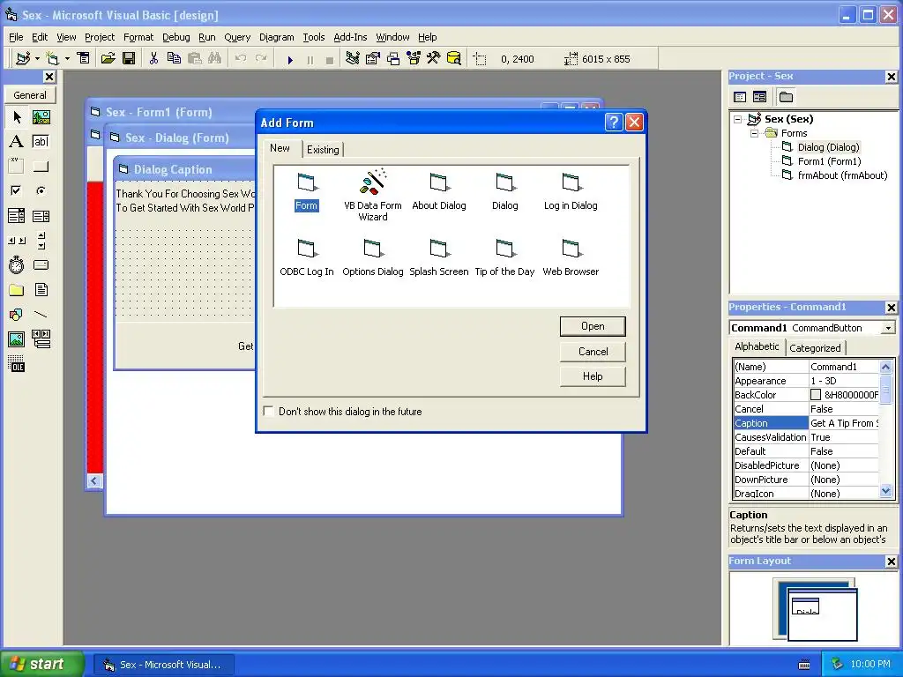Choose the Splash Screen form template
This screenshot has height=677, width=903.
tap(439, 257)
